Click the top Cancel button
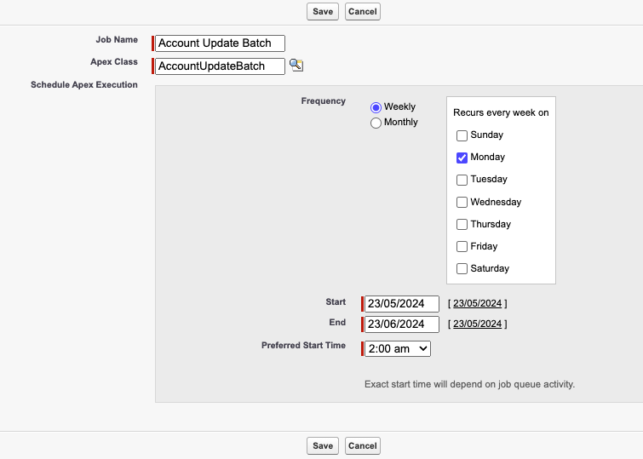The height and width of the screenshot is (459, 643). click(x=363, y=11)
